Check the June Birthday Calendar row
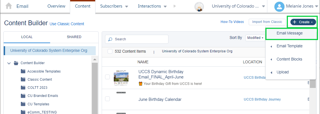The image size is (320, 114). [x=107, y=99]
